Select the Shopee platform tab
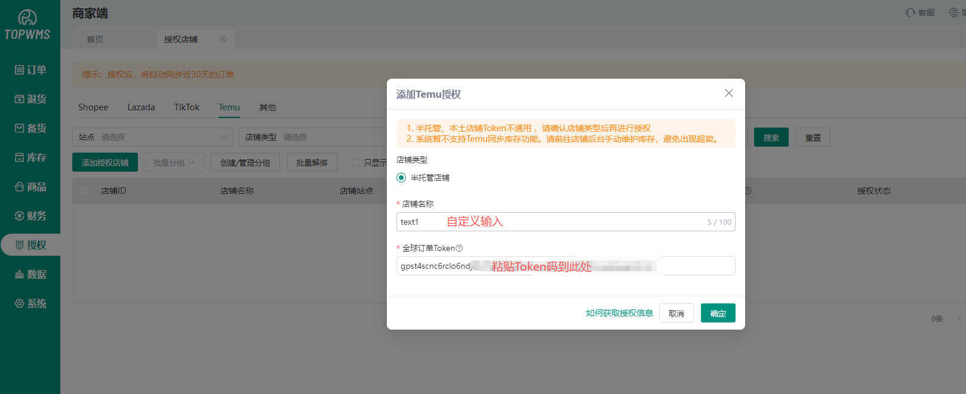 pyautogui.click(x=93, y=107)
